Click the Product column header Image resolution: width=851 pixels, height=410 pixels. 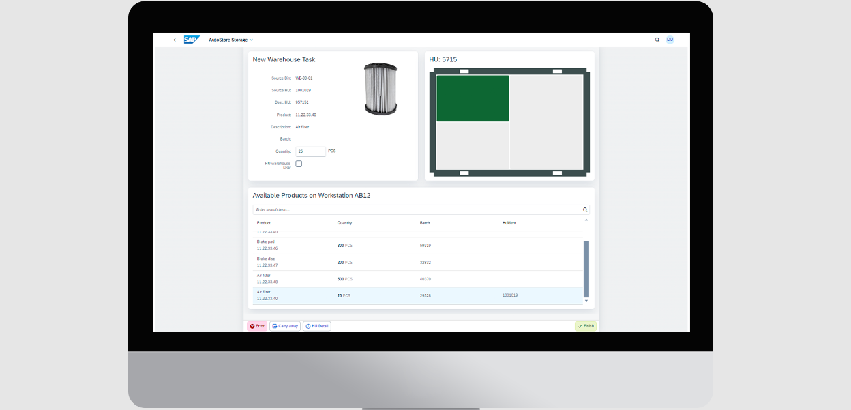264,223
